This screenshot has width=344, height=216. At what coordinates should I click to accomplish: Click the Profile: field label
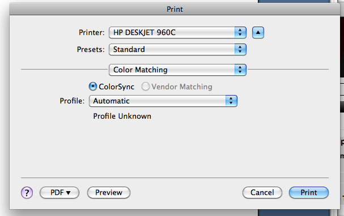[x=72, y=101]
